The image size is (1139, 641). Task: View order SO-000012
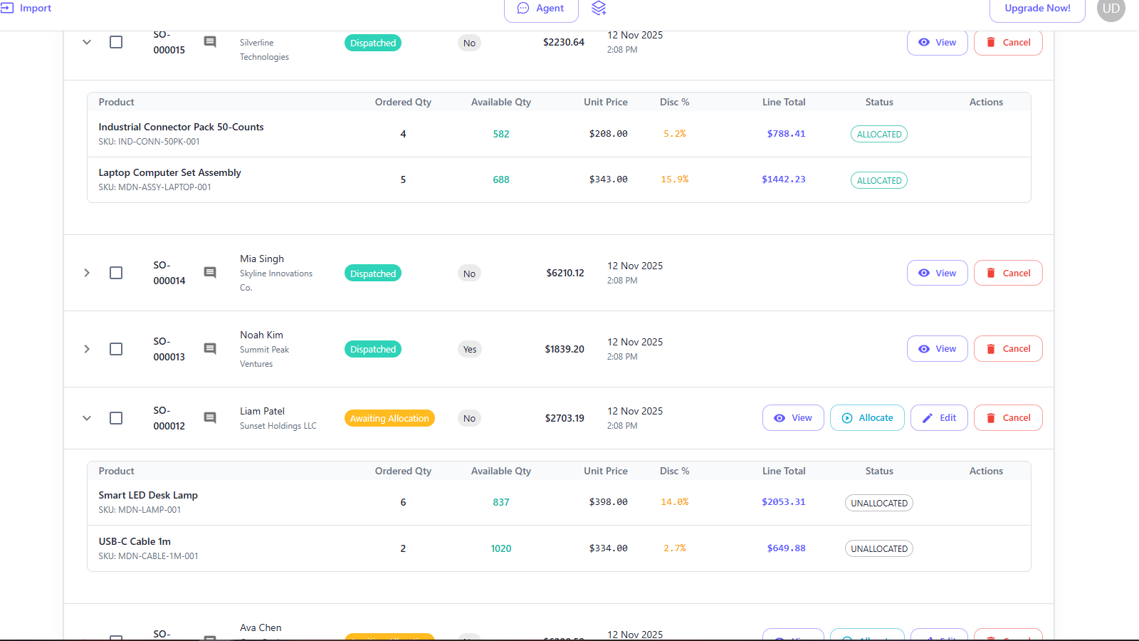point(793,418)
